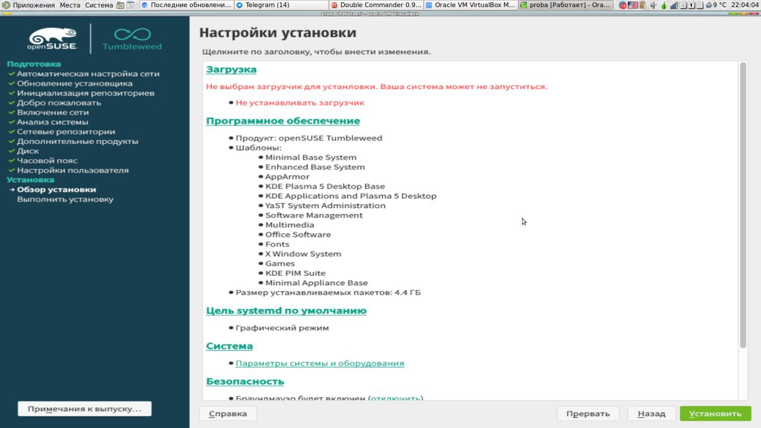The width and height of the screenshot is (761, 428).
Task: Switch to the Telegram (14) taskbar window
Action: coord(280,5)
